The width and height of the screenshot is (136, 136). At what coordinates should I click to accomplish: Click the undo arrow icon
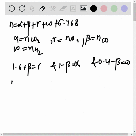[x=12, y=8]
